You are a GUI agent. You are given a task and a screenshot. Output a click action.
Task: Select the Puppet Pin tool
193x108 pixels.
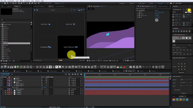tap(39, 3)
